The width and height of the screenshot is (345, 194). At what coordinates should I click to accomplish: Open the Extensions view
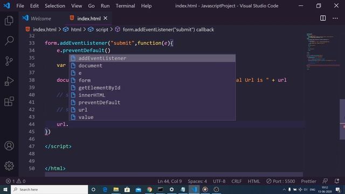pos(9,101)
